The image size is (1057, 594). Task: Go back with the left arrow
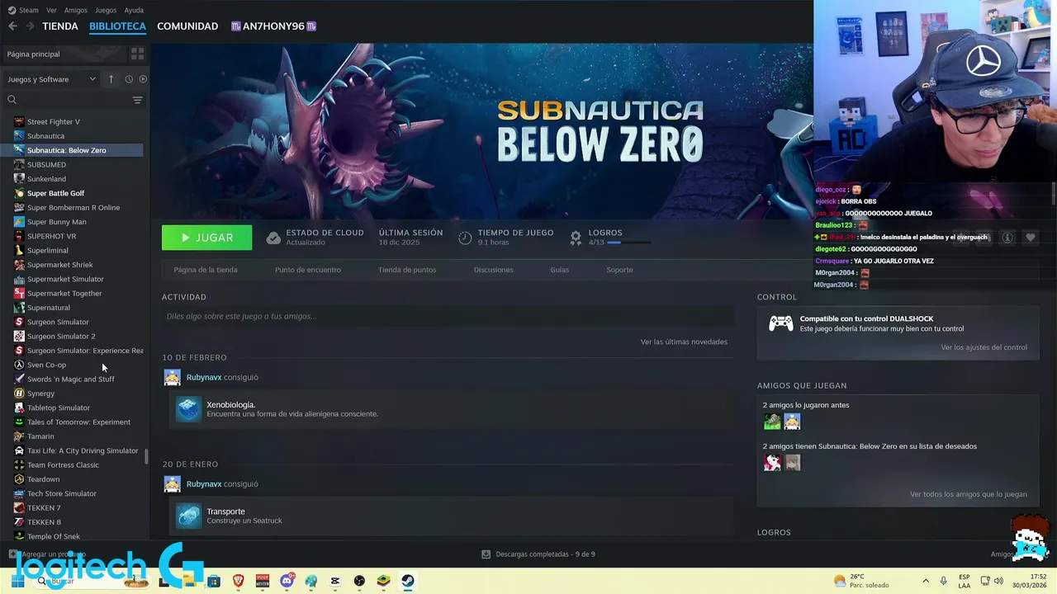(12, 26)
